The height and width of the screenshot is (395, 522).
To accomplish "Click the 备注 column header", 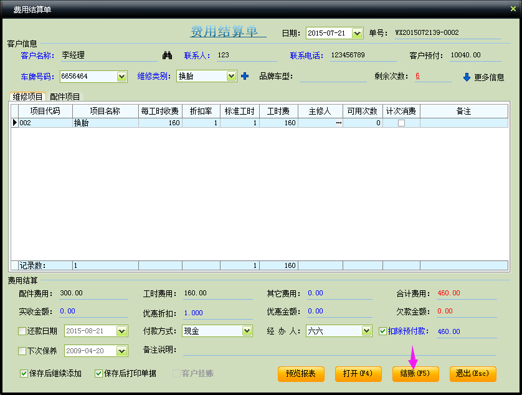I will pyautogui.click(x=463, y=112).
